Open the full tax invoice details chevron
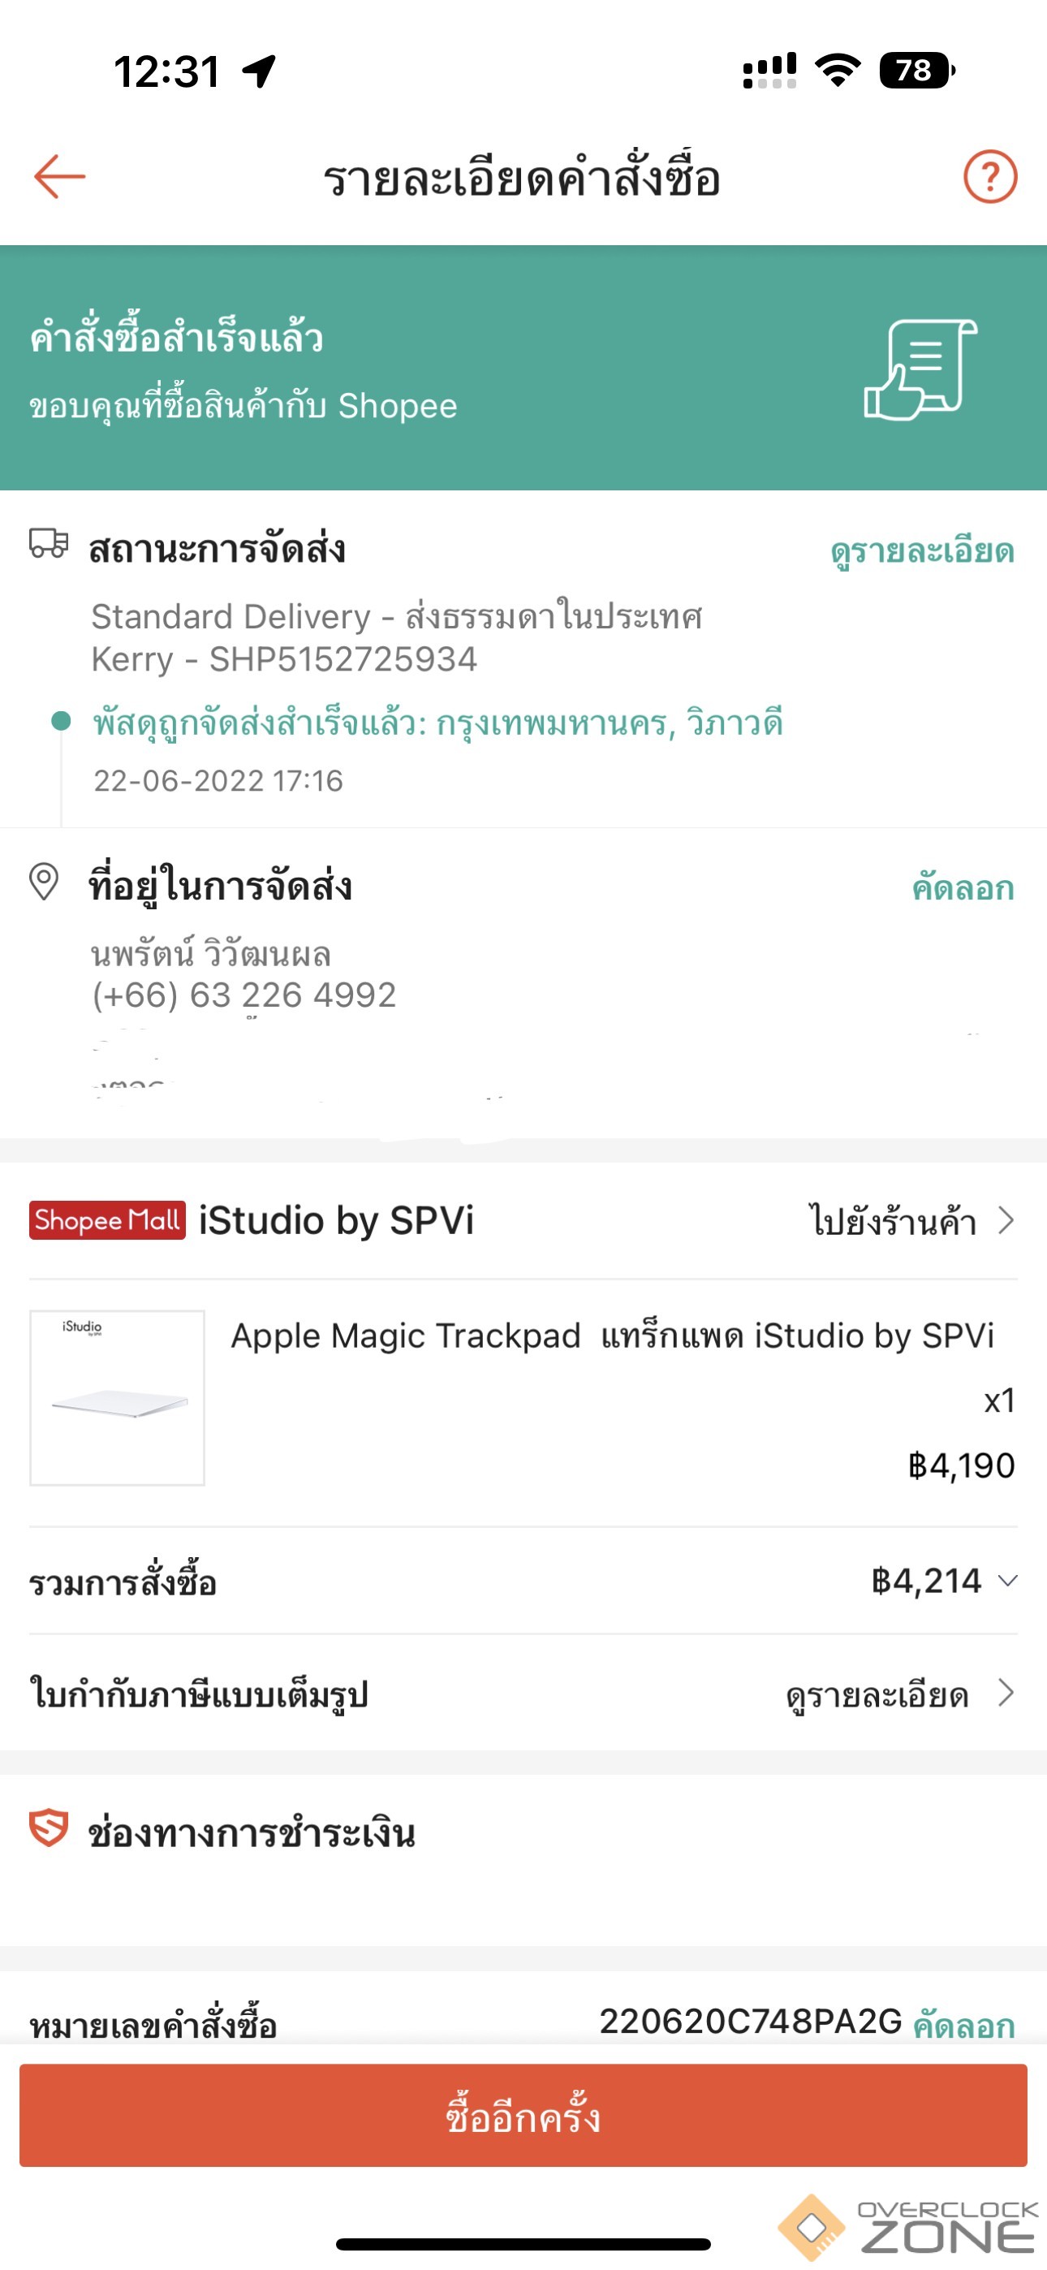This screenshot has width=1047, height=2270. pos(1006,1693)
